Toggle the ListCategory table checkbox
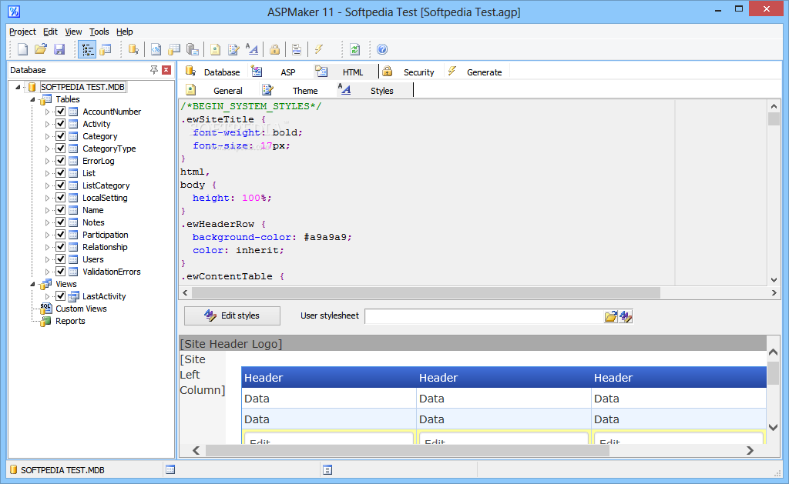Screen dimensions: 789x484 (60, 185)
